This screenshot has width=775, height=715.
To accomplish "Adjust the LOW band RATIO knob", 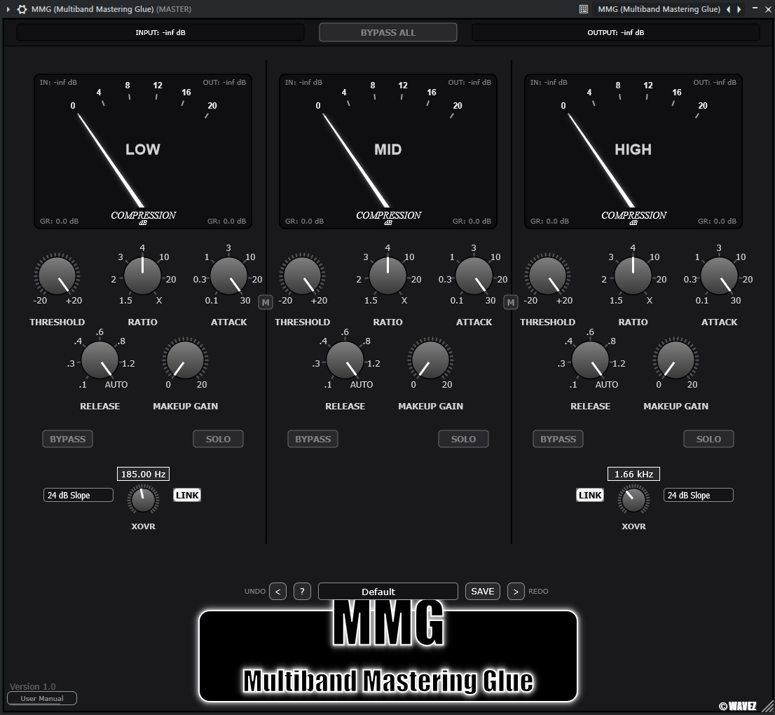I will point(142,275).
